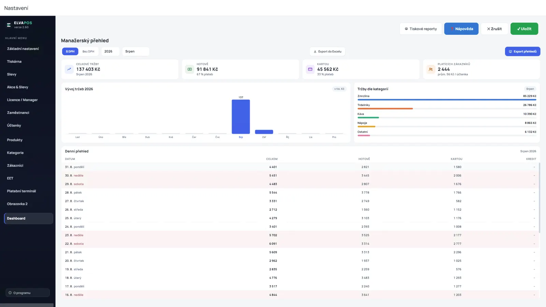Click the v tis. Kč chart badge
546x307 pixels.
pyautogui.click(x=339, y=89)
